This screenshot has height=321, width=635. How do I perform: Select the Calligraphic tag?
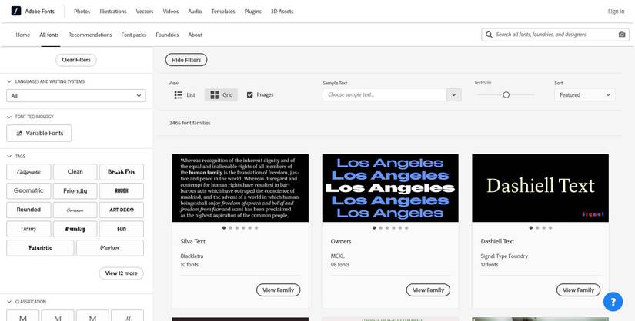click(x=28, y=172)
